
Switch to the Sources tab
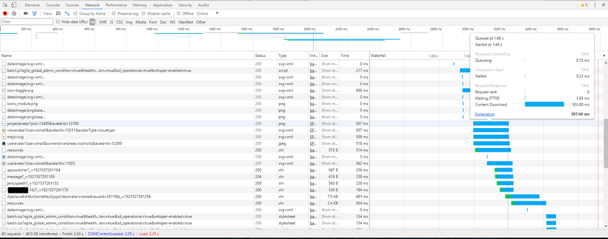(72, 5)
